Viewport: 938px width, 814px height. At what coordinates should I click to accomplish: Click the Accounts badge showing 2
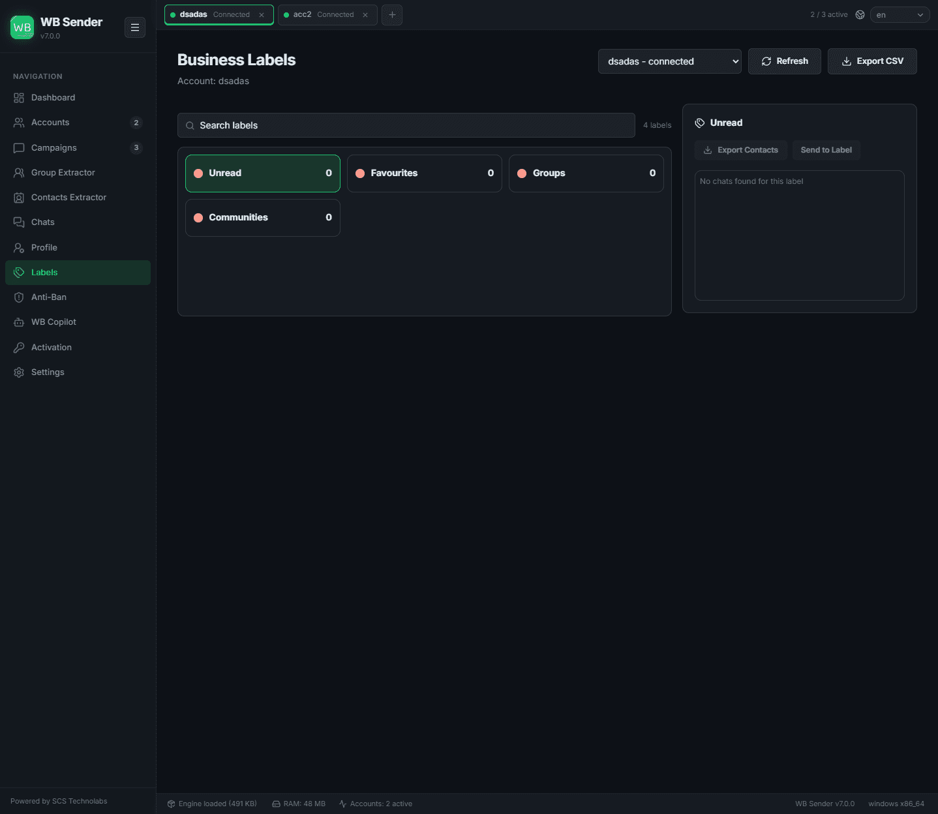click(x=136, y=123)
